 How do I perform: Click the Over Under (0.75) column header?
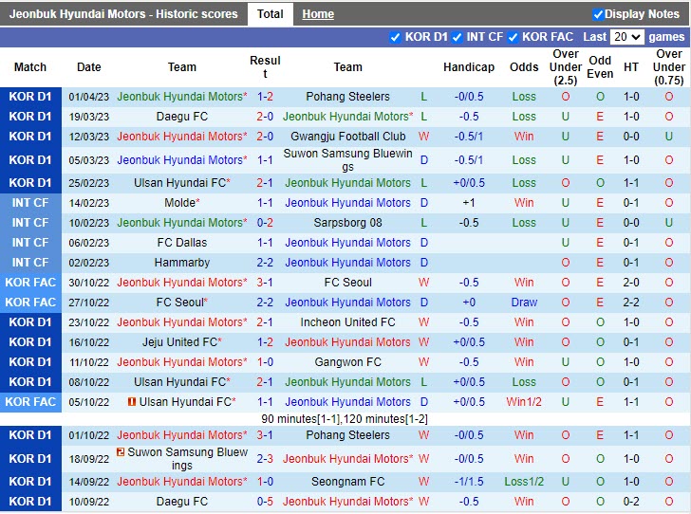point(668,67)
